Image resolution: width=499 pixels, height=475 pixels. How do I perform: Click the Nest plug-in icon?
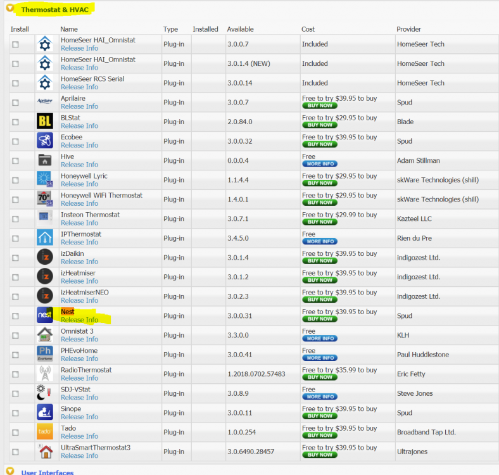pos(44,315)
